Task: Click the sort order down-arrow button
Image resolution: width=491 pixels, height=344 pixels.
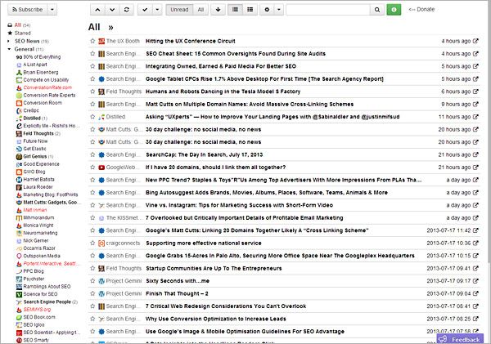Action: coord(218,9)
